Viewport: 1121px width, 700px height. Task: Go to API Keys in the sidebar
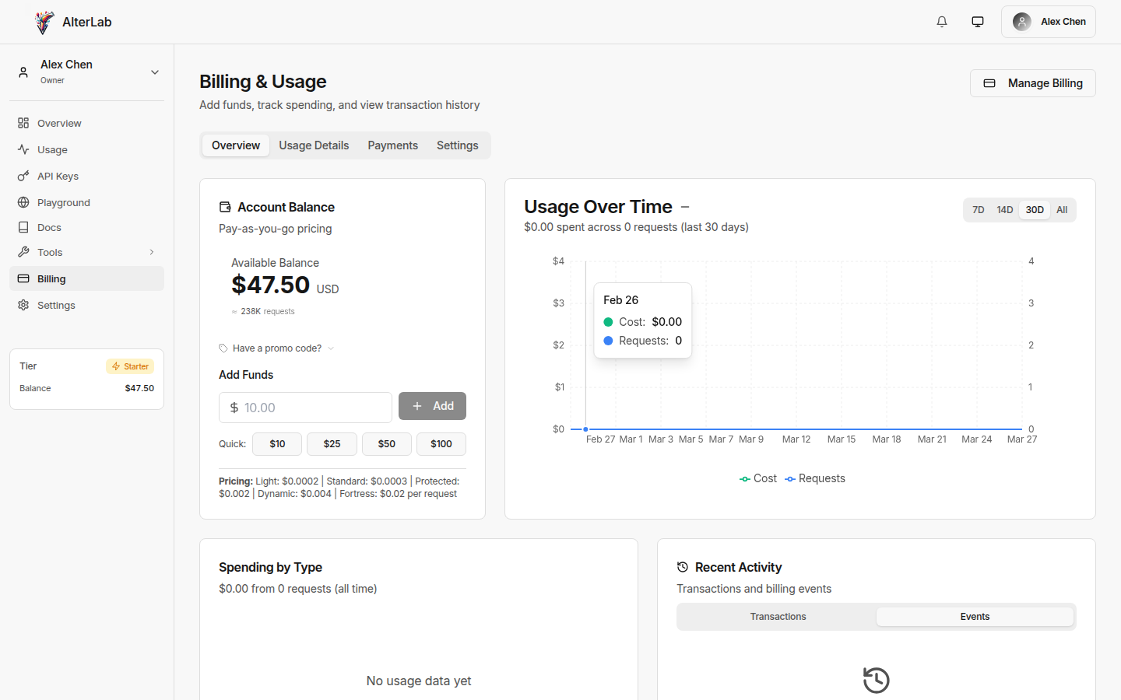tap(86, 176)
